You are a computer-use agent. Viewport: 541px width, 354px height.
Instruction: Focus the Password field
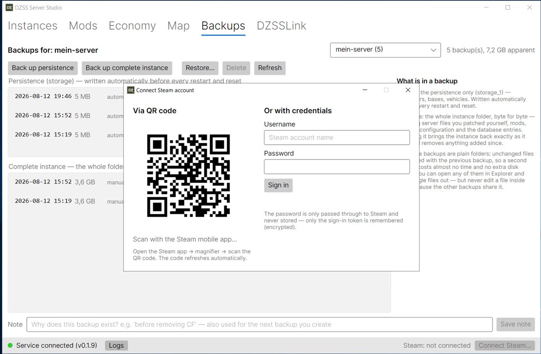[x=337, y=167]
